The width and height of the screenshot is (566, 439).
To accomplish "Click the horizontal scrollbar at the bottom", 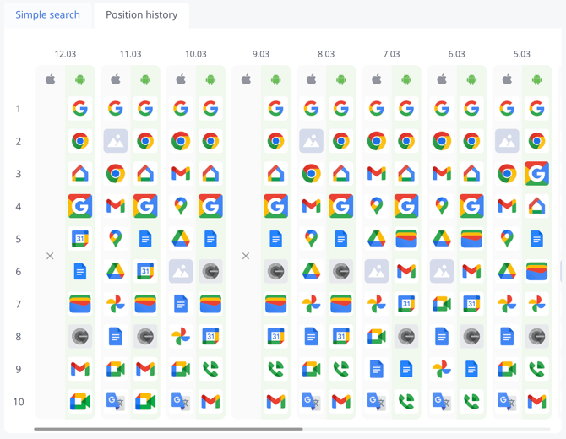I will point(169,430).
